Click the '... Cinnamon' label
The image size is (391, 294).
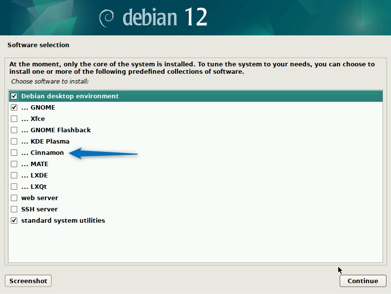[42, 153]
